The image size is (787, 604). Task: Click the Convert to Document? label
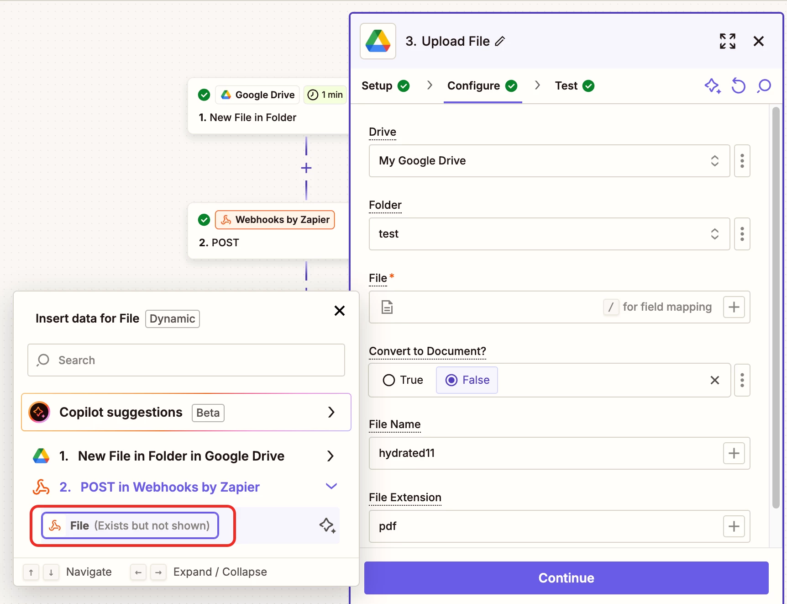[x=427, y=351]
